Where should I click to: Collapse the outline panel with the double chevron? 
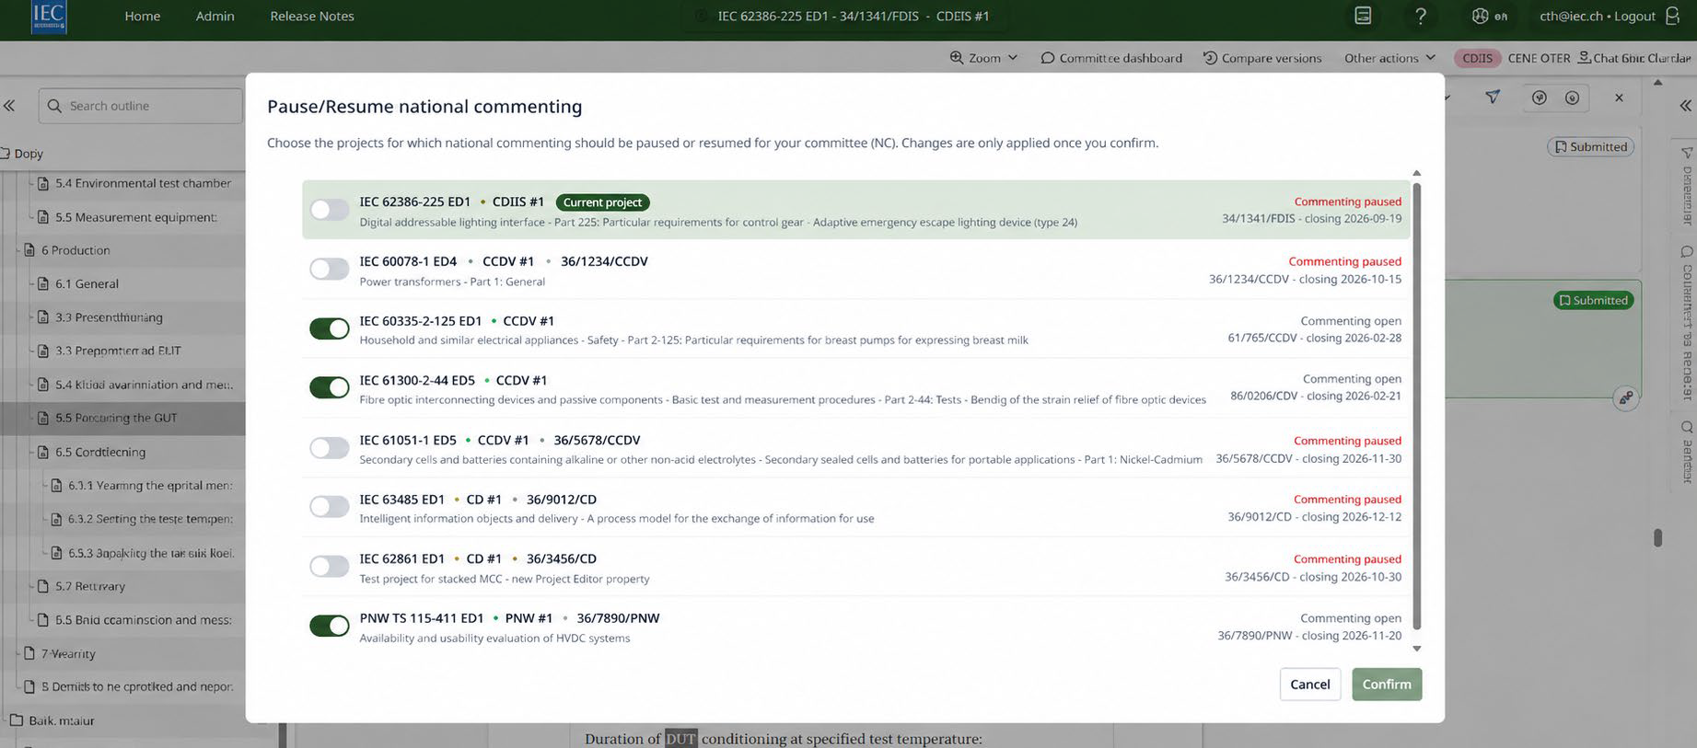(9, 106)
